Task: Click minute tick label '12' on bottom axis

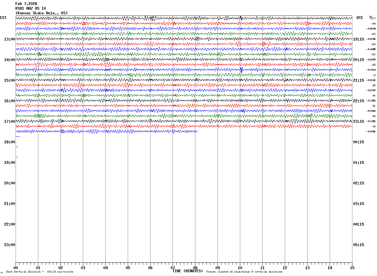Action: [285, 268]
